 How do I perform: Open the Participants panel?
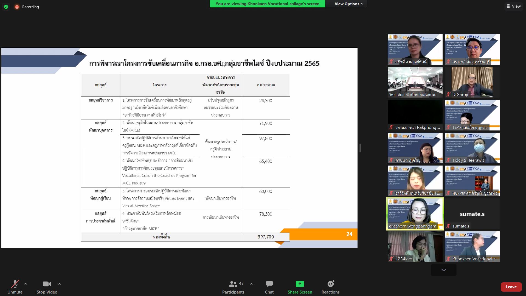tap(233, 287)
